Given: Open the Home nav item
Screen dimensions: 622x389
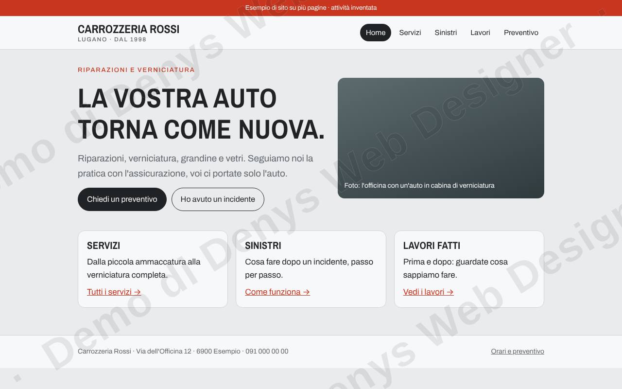Looking at the screenshot, I should click(375, 33).
